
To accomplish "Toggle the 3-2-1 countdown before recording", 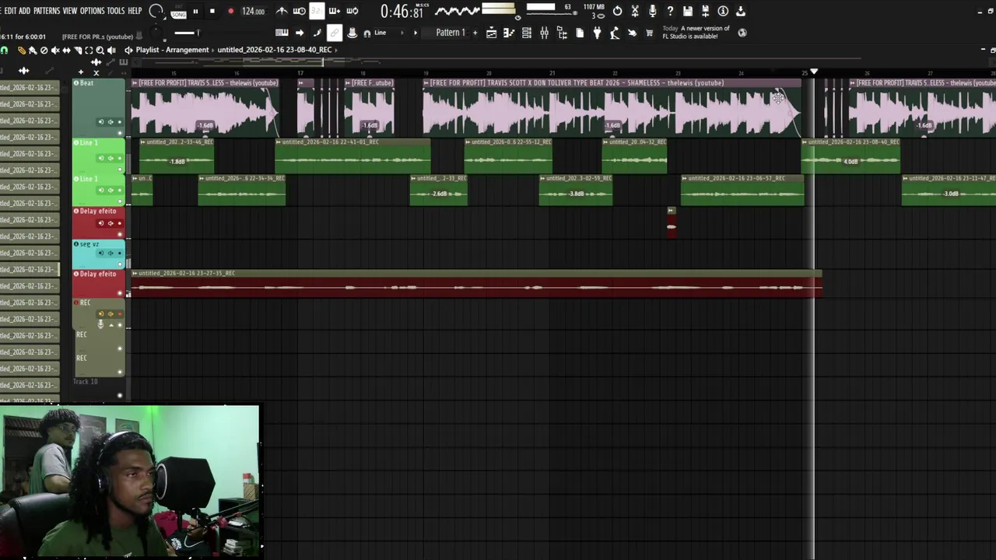I will point(317,11).
